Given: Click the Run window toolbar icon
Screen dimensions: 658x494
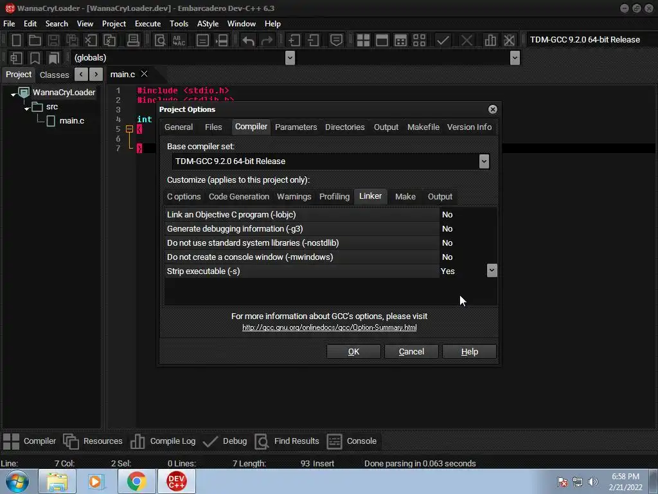Looking at the screenshot, I should [x=382, y=41].
